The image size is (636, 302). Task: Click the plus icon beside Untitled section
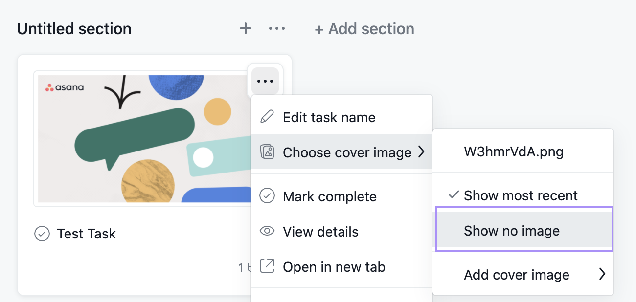pos(245,29)
